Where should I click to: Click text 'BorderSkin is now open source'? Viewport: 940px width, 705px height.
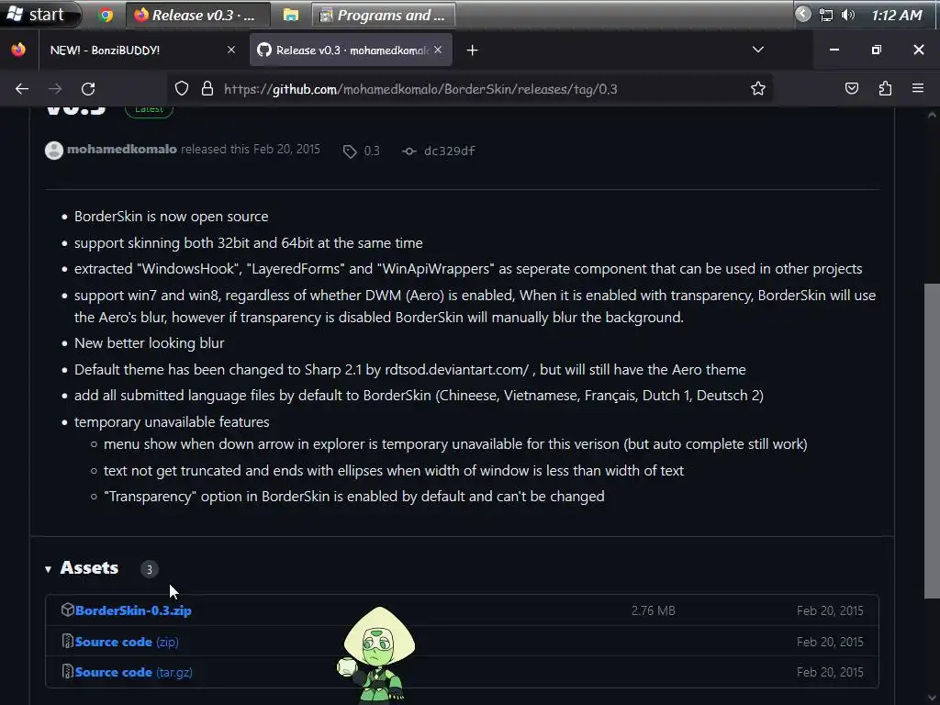click(x=172, y=217)
